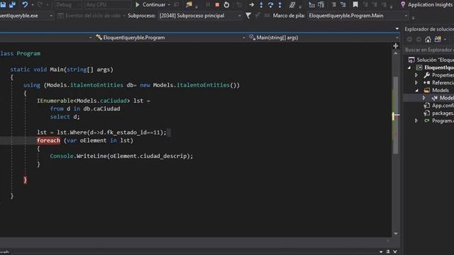Pin the bottom panel

[x=388, y=252]
